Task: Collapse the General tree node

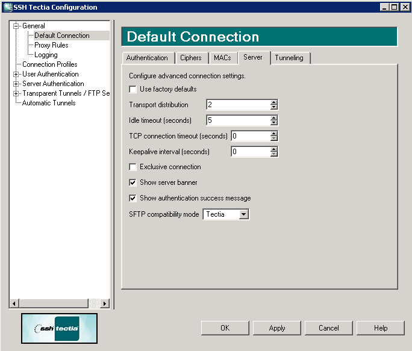Action: click(16, 26)
